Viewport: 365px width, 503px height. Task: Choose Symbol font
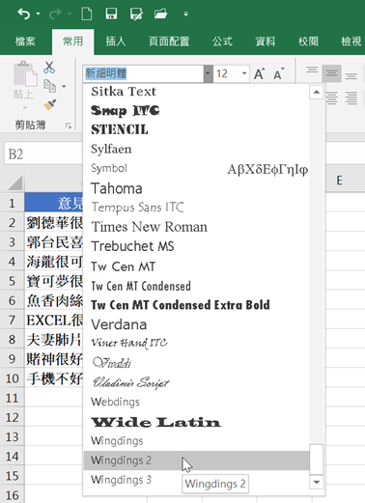(196, 168)
